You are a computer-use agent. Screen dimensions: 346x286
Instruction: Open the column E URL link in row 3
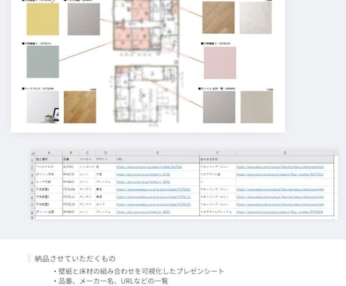click(x=144, y=175)
